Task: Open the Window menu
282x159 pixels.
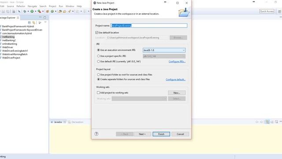Action: coord(70,6)
